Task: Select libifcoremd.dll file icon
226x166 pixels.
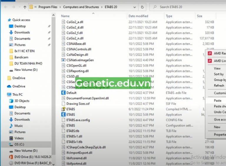Action: tap(63, 158)
